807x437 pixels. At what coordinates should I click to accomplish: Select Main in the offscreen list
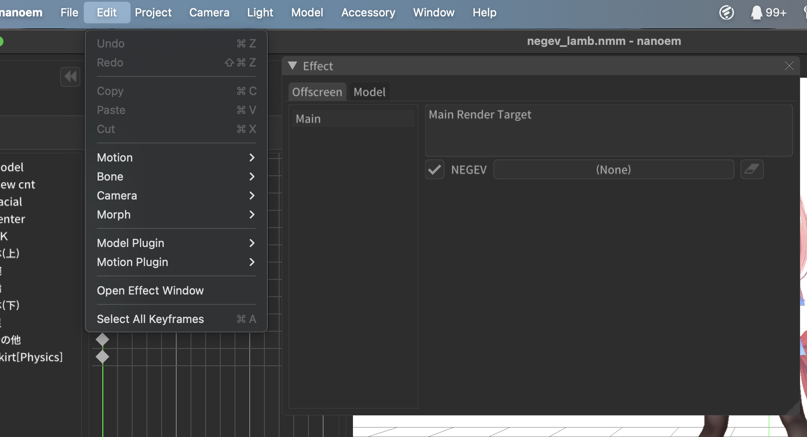(308, 119)
